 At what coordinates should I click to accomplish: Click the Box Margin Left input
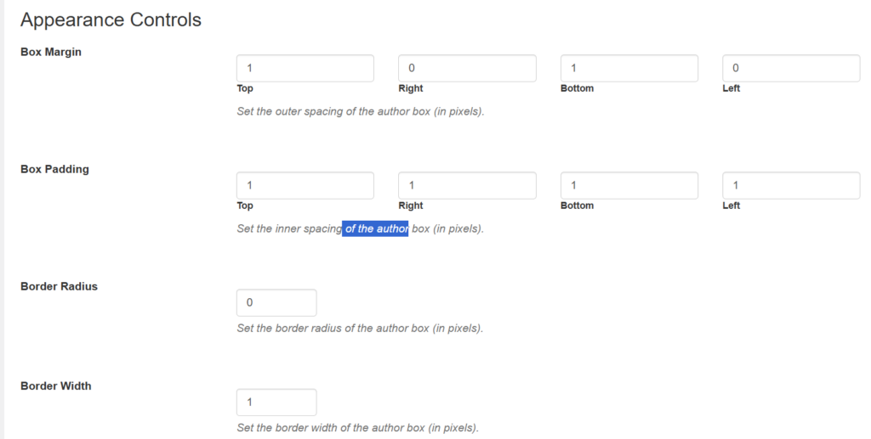pos(791,68)
